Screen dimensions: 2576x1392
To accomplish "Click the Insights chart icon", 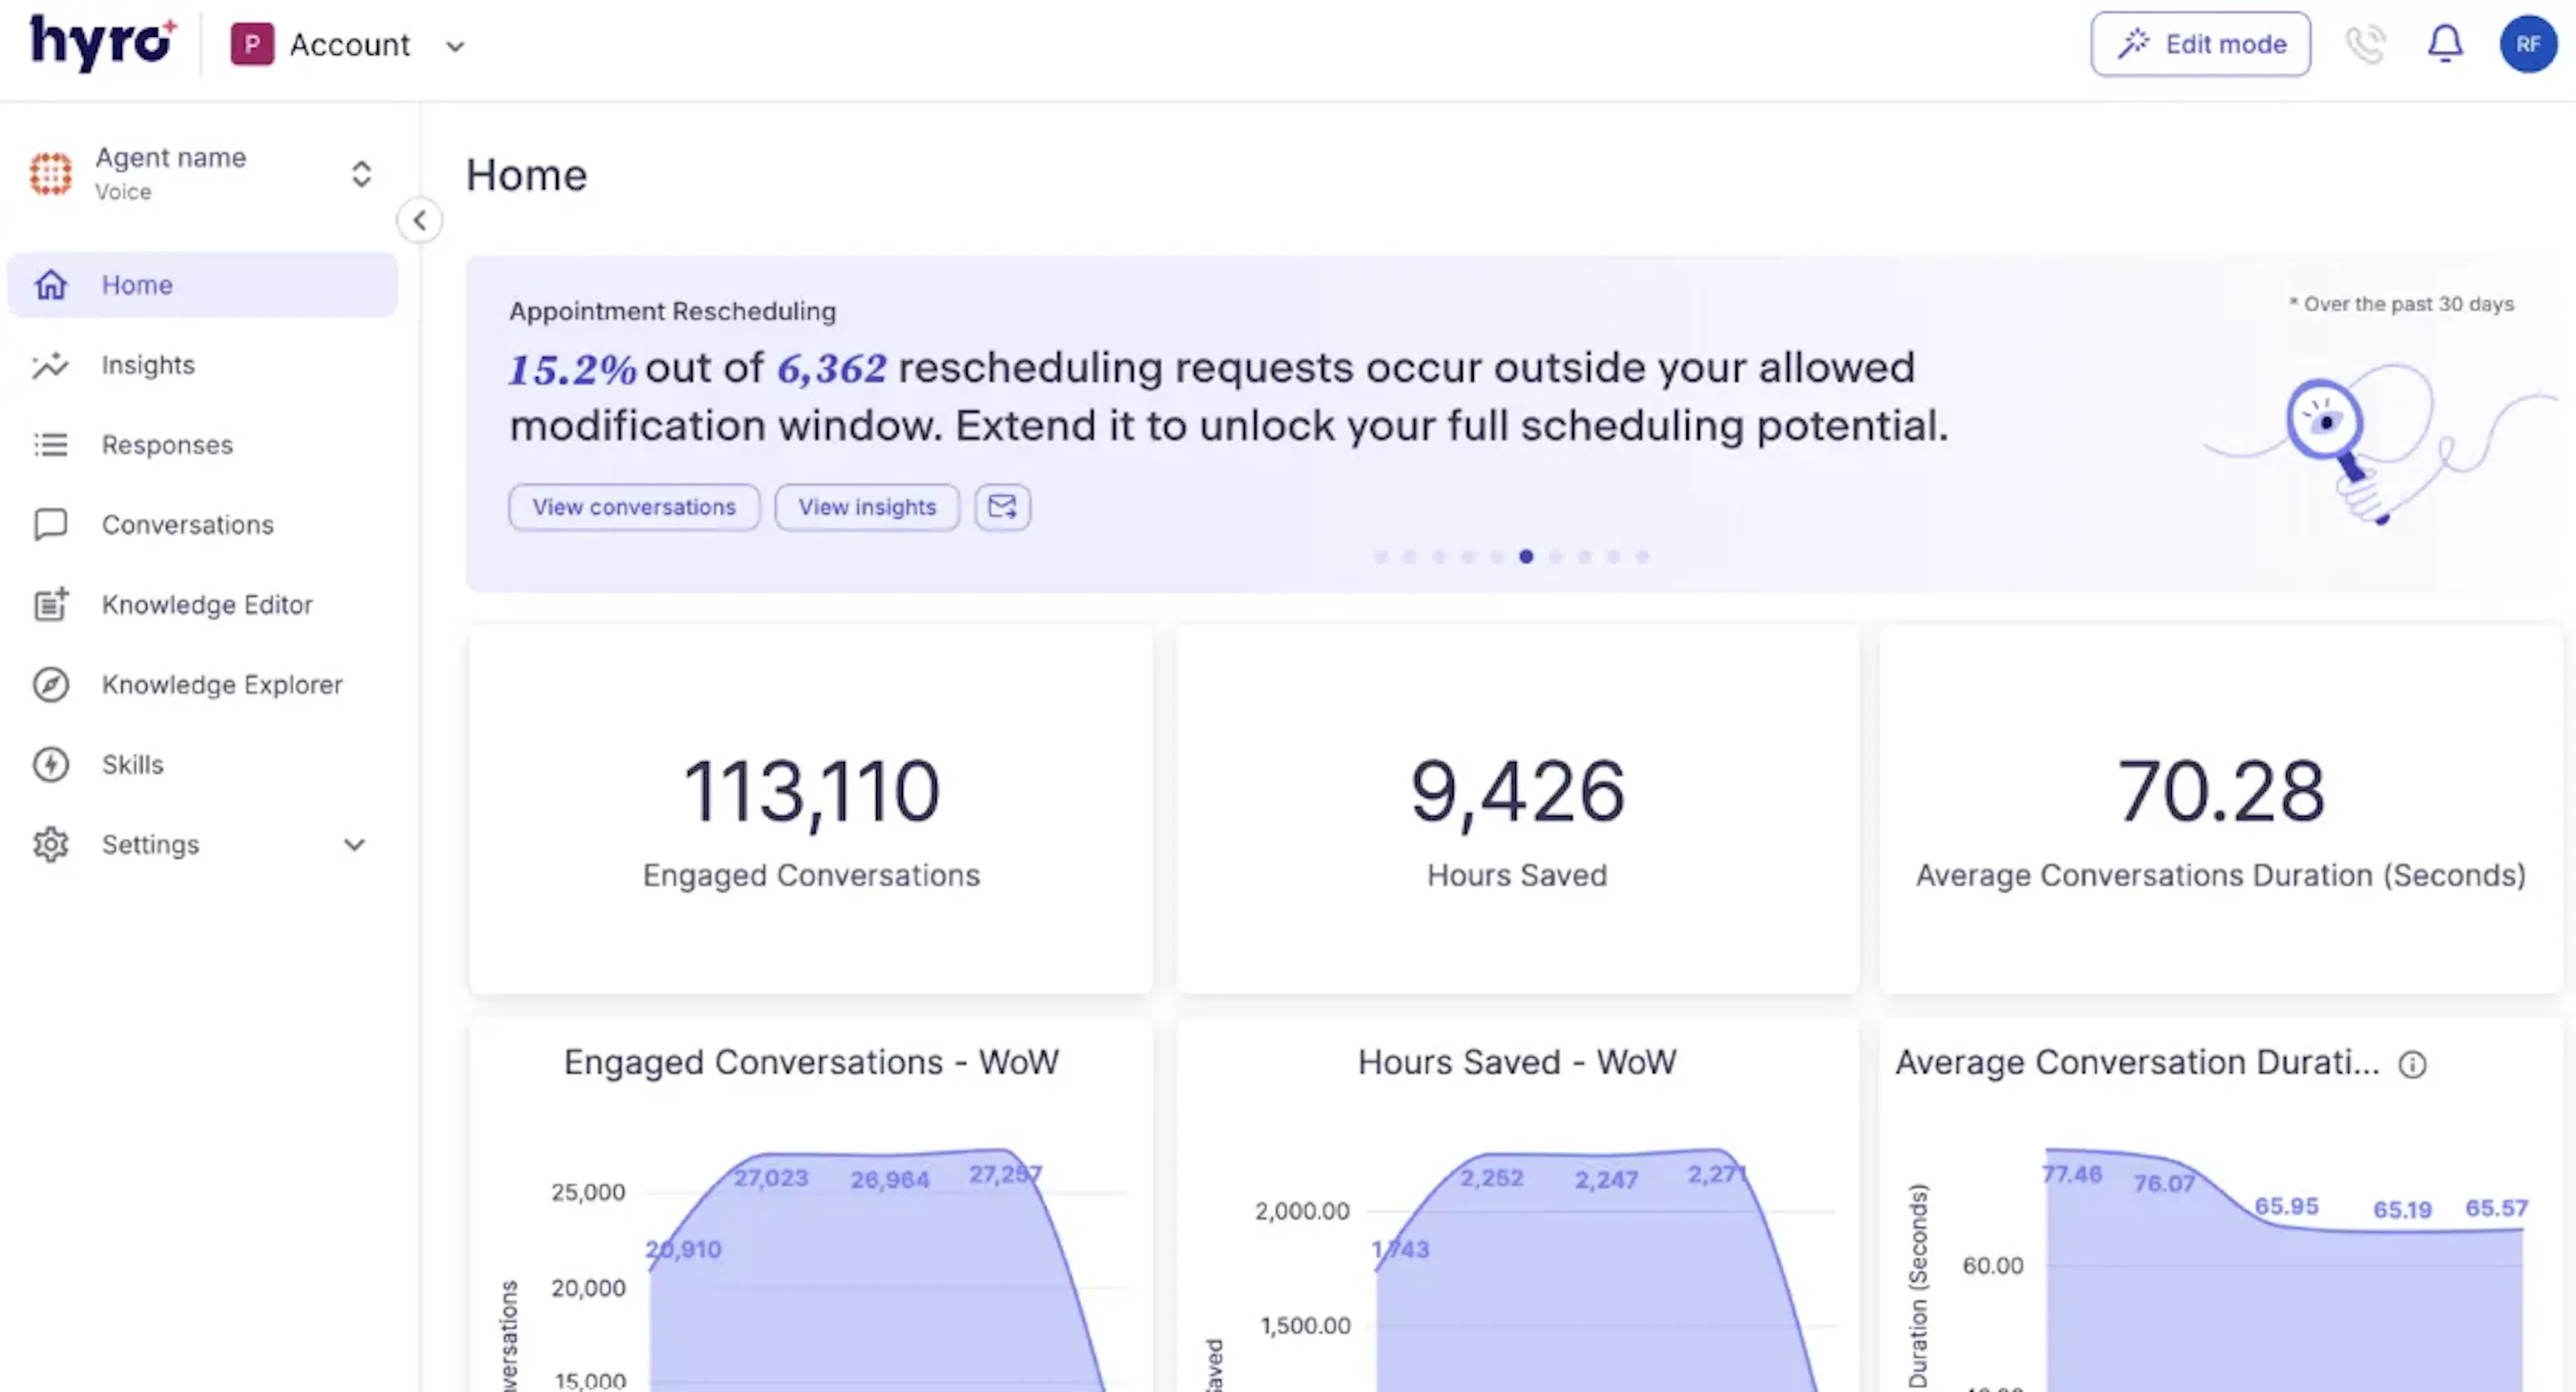I will pyautogui.click(x=50, y=365).
